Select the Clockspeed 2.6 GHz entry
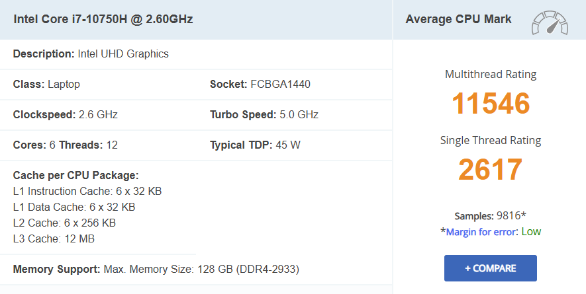 pyautogui.click(x=66, y=114)
